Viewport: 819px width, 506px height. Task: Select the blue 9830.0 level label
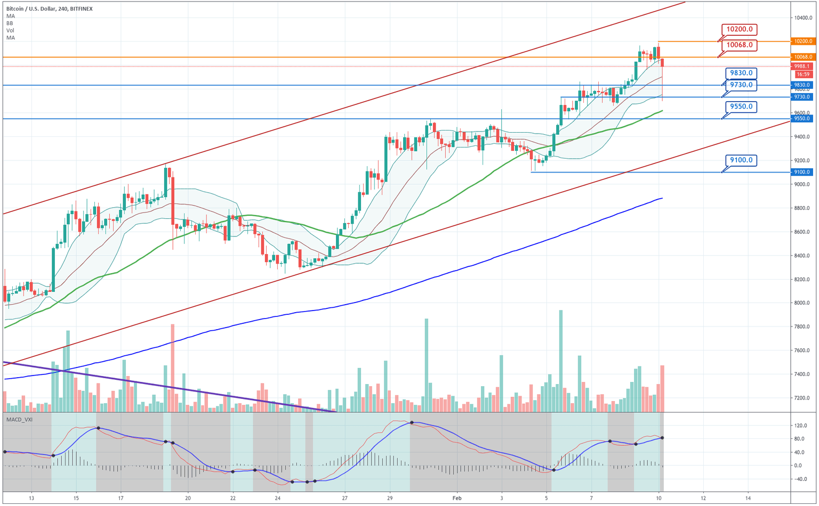pyautogui.click(x=740, y=72)
